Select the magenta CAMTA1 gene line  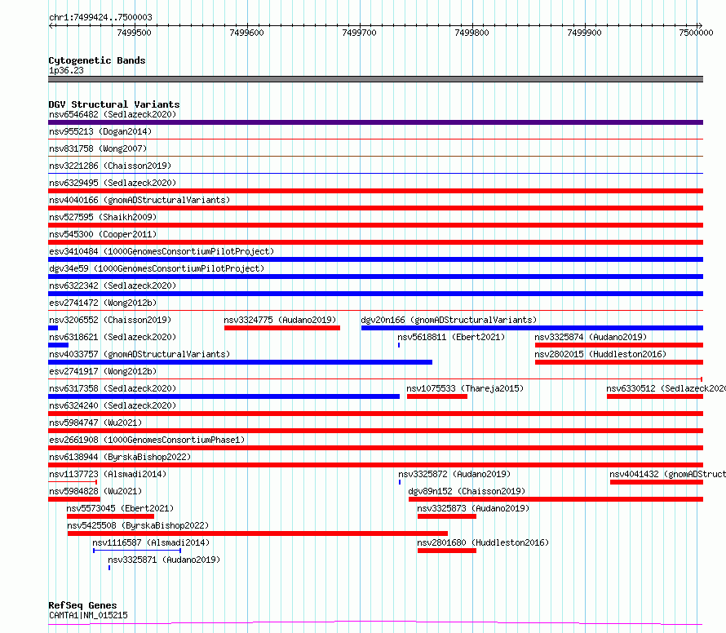[375, 623]
